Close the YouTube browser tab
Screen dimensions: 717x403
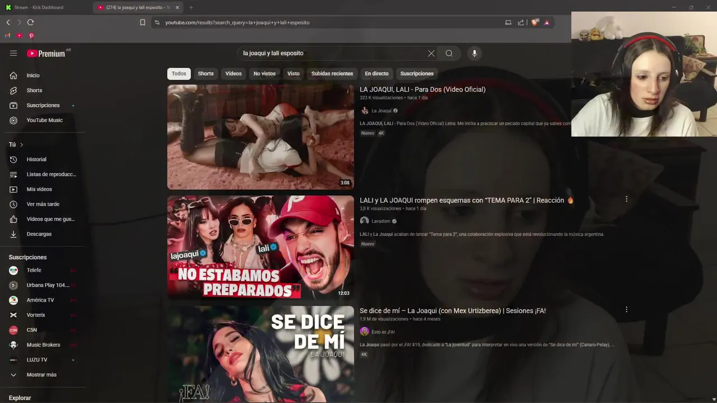pos(178,7)
